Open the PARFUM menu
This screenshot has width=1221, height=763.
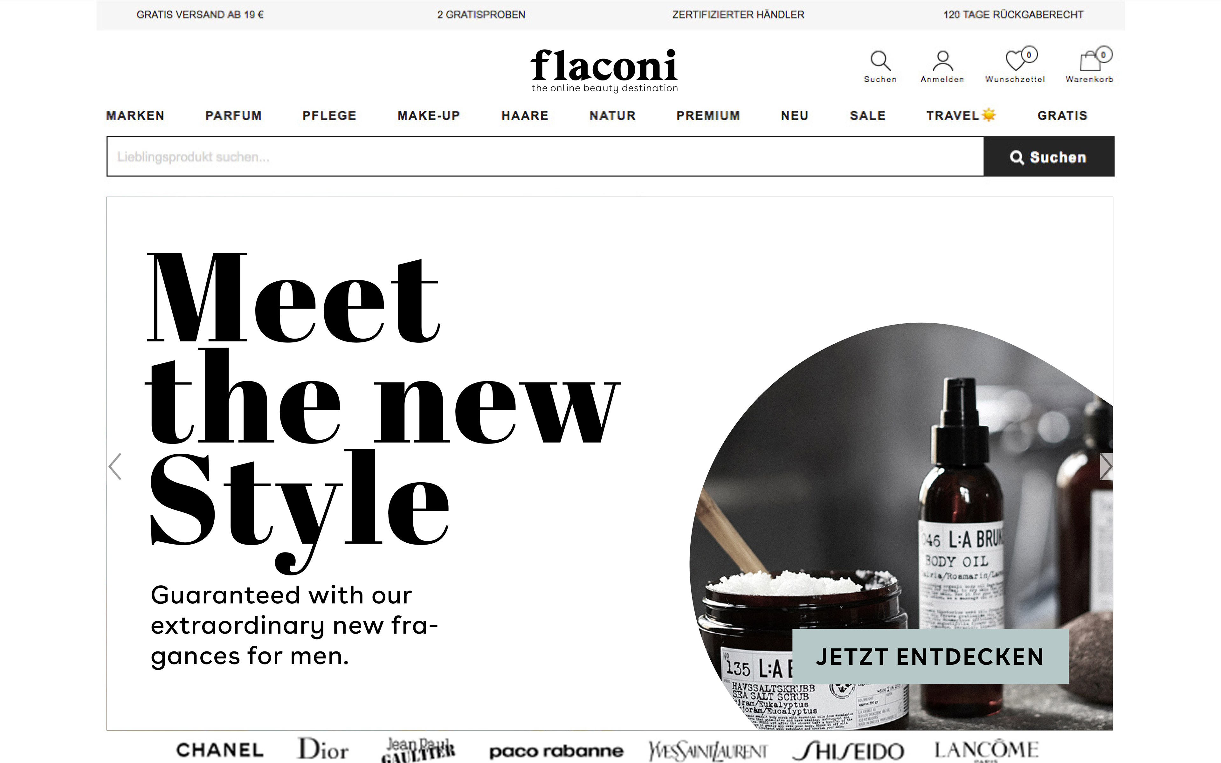click(234, 115)
